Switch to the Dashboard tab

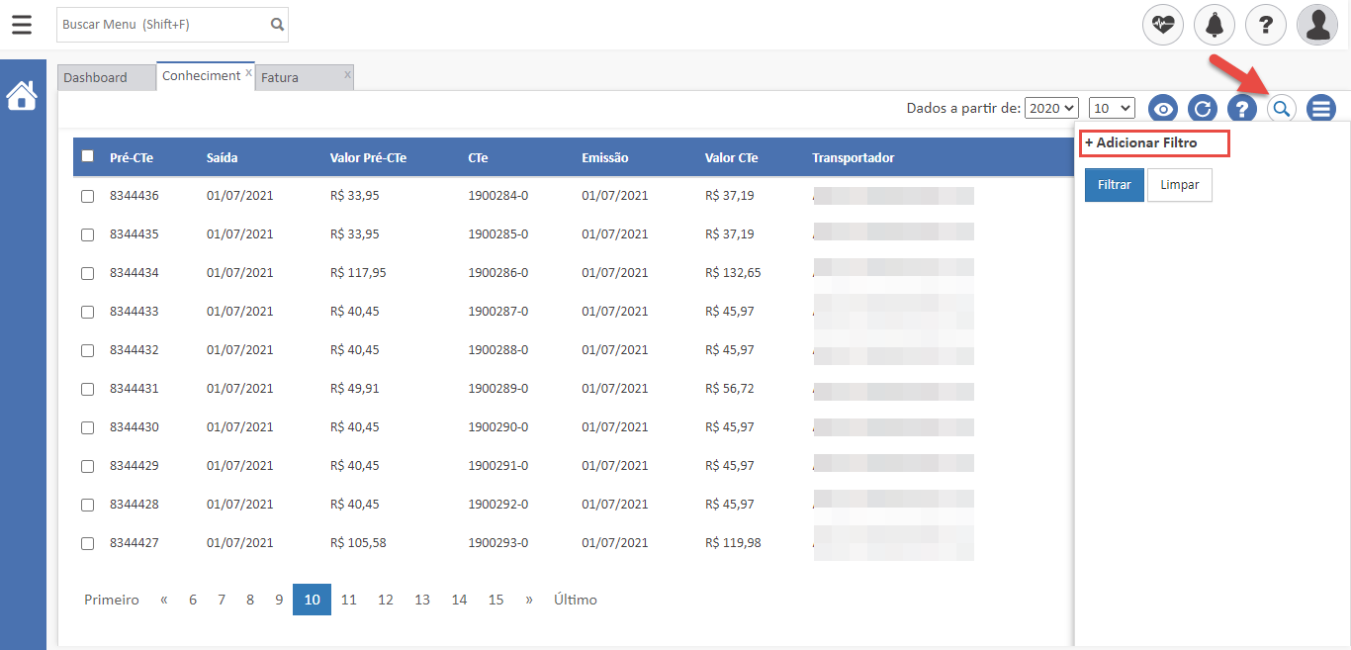click(96, 77)
